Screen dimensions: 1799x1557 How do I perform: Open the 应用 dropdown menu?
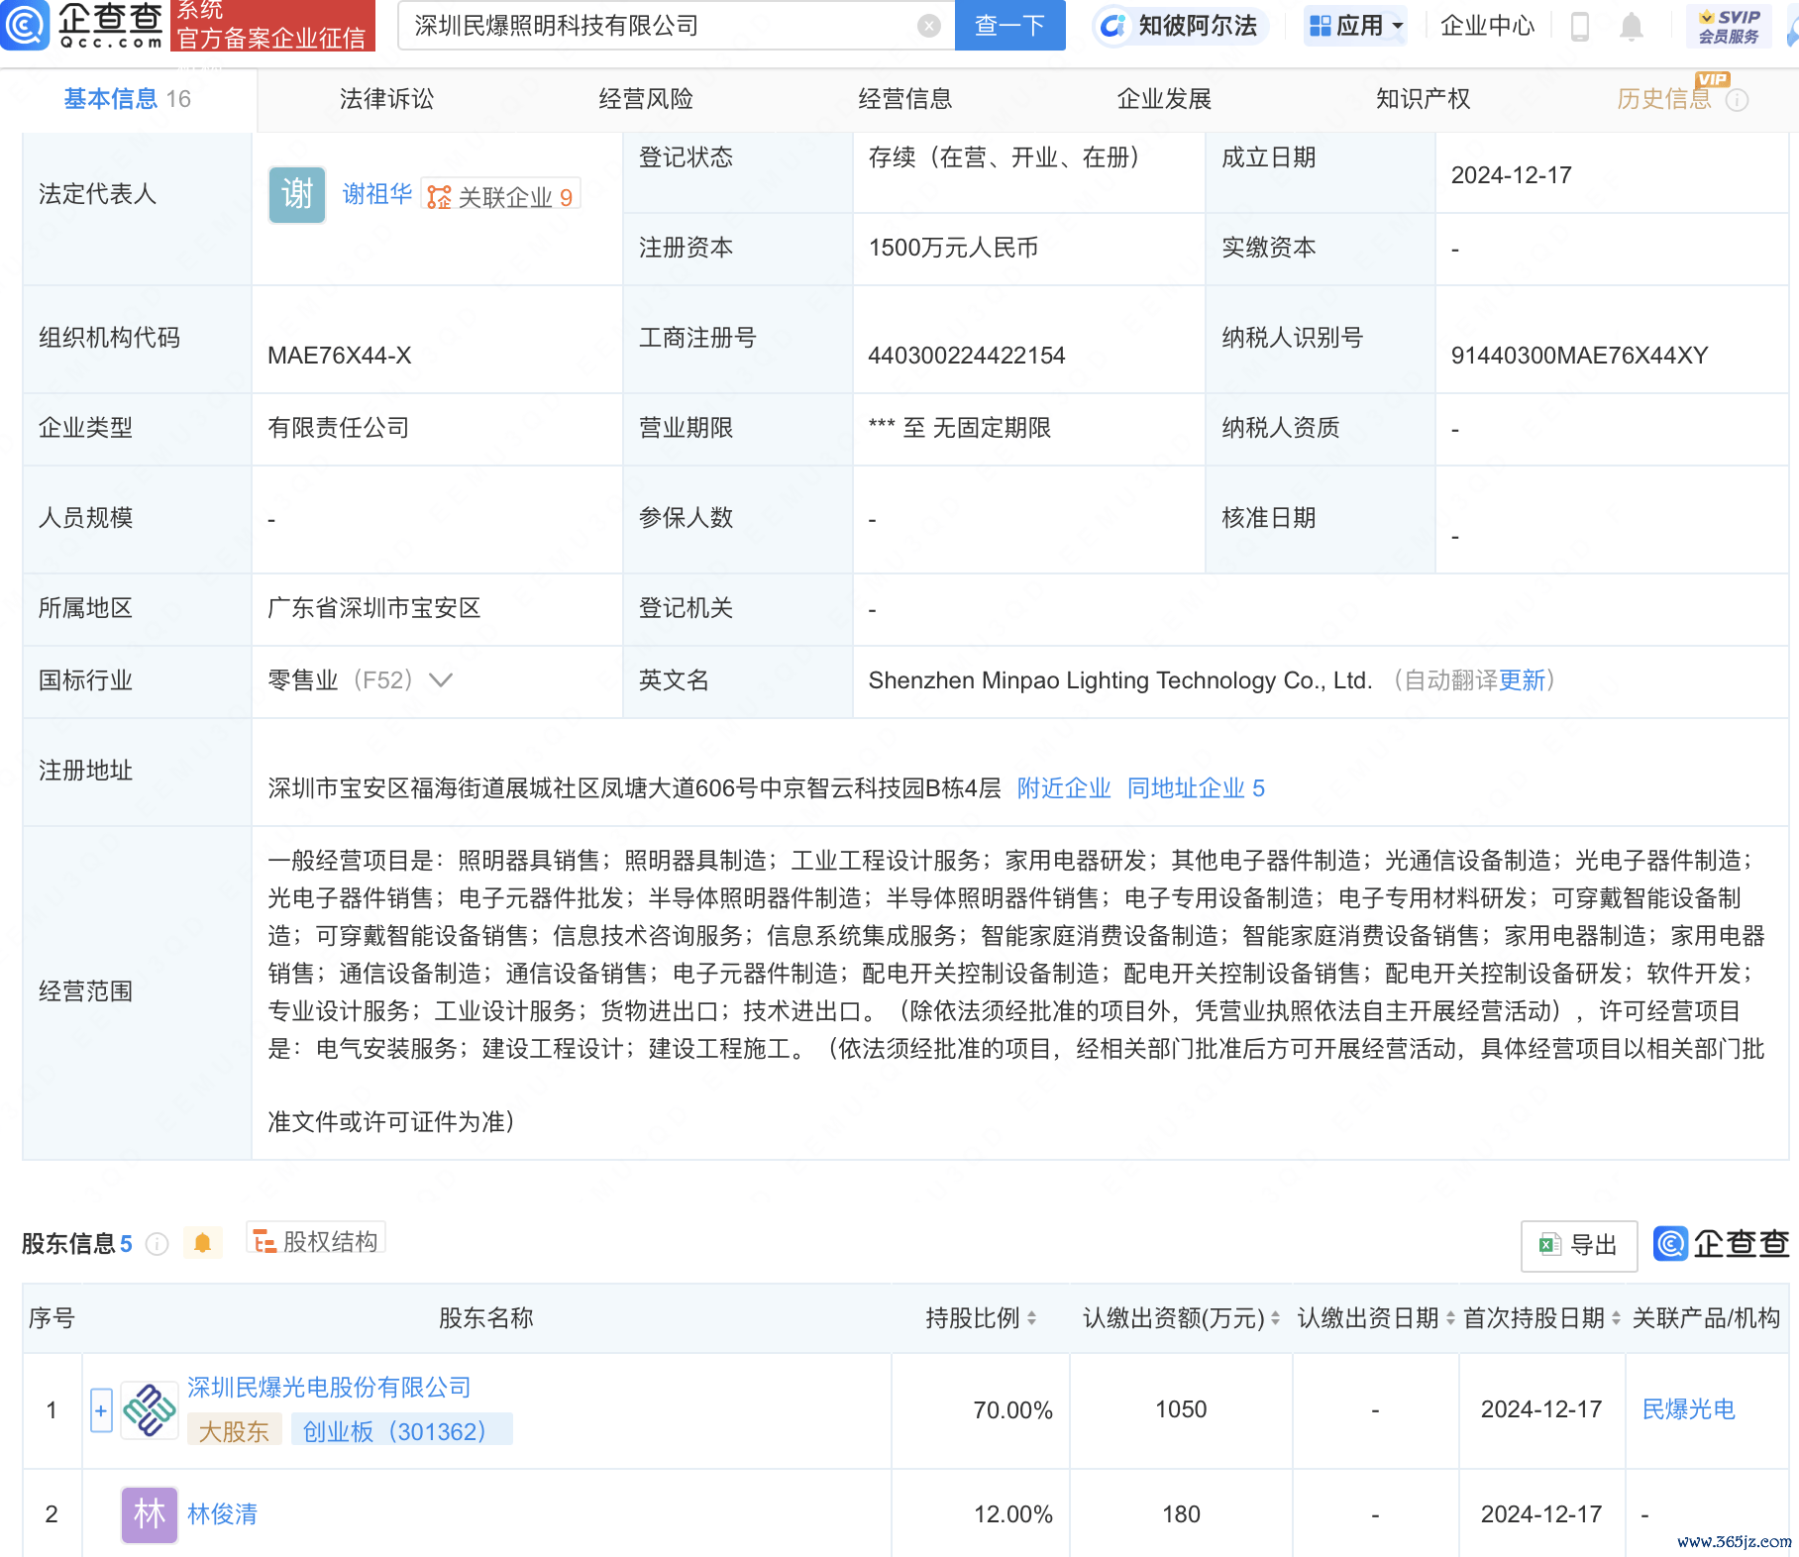1355,26
